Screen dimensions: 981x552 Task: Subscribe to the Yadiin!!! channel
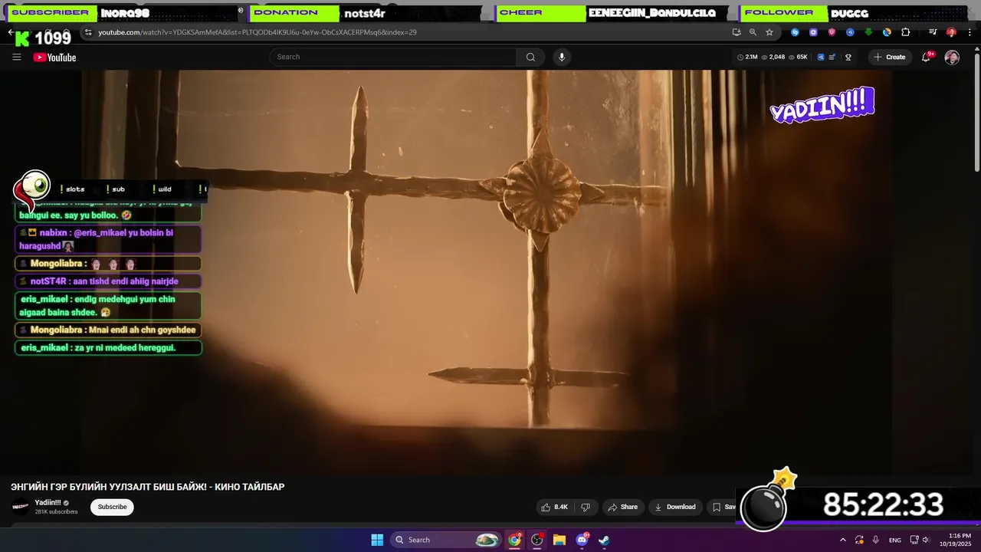(x=112, y=507)
